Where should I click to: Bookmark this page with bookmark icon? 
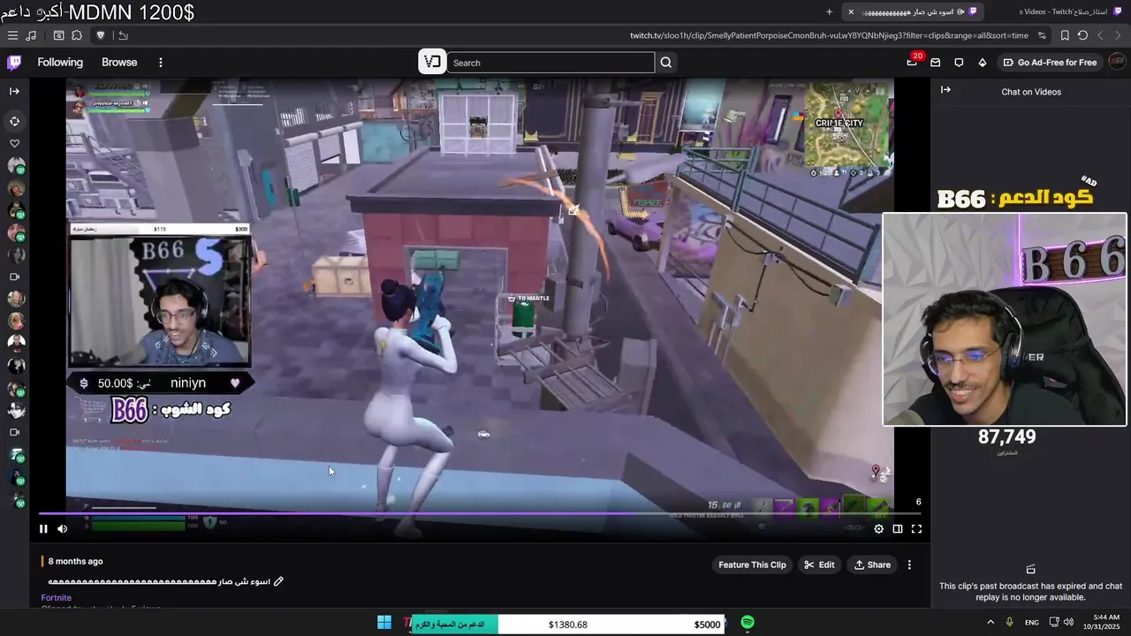1065,35
